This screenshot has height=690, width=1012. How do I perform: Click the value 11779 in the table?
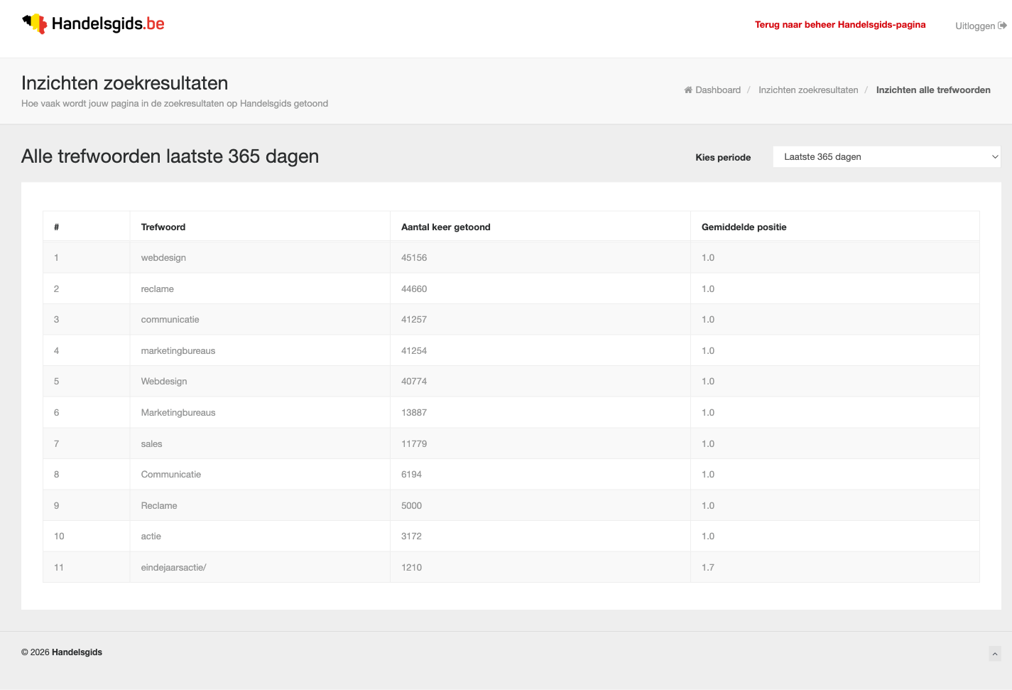[414, 444]
